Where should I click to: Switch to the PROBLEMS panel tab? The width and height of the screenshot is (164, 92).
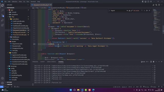click(x=35, y=62)
